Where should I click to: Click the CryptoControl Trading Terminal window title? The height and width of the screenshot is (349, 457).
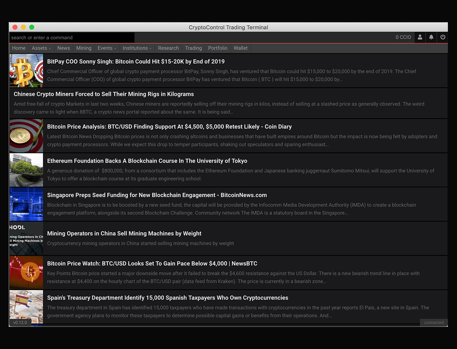click(x=228, y=27)
